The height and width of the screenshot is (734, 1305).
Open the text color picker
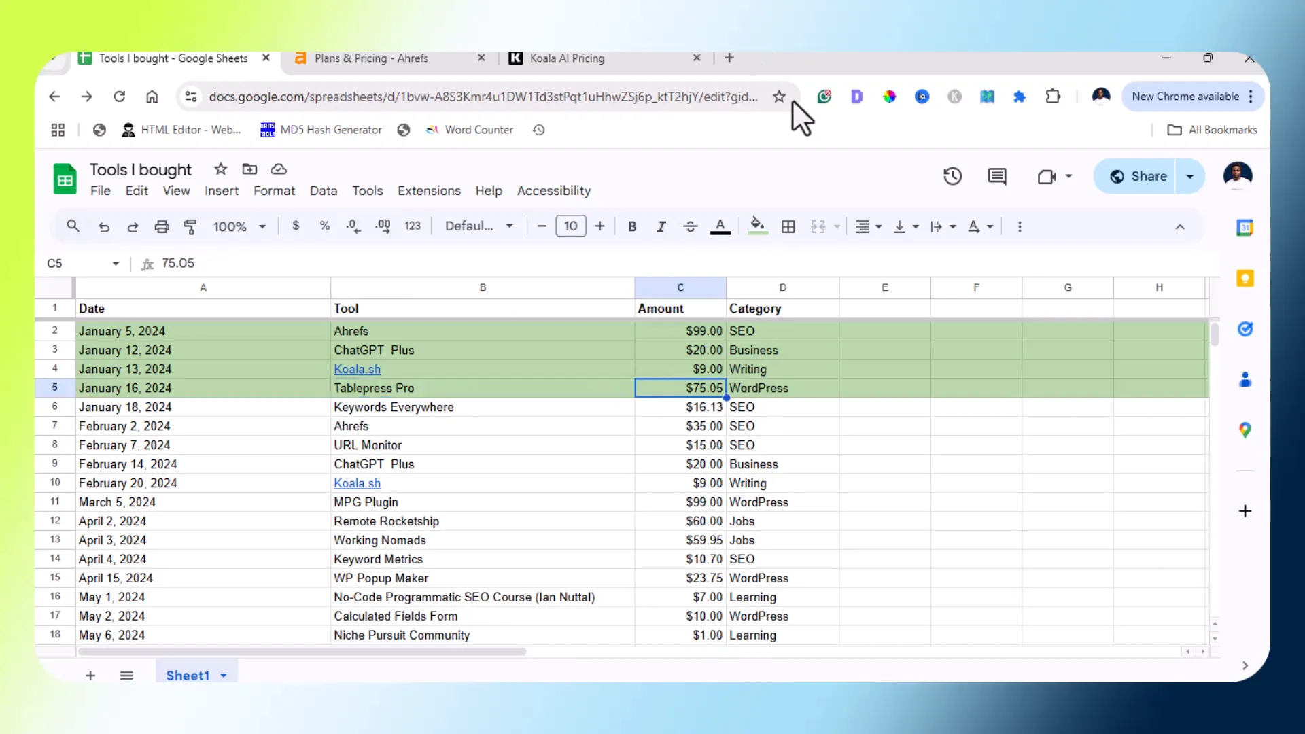click(x=720, y=226)
